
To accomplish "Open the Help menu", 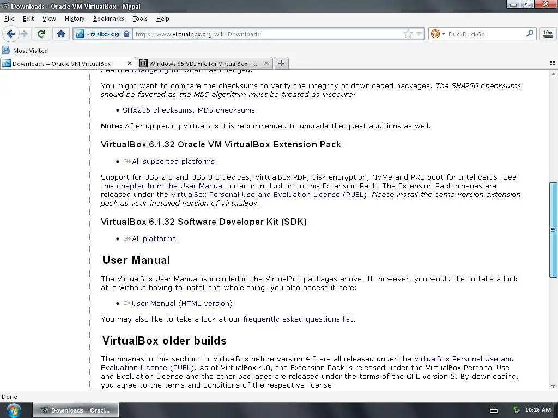I will [x=162, y=19].
